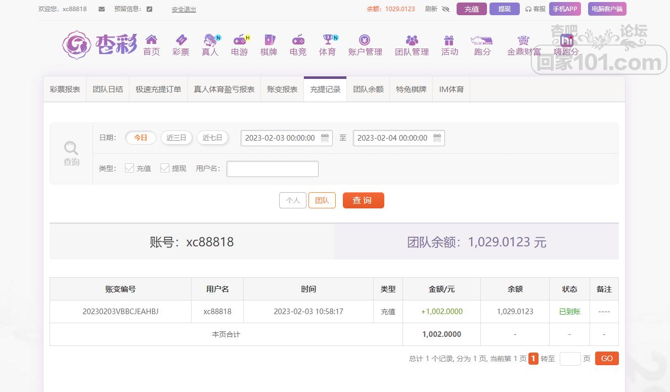Open 电游 gamepad icon
Viewport: 670px width, 392px height.
(240, 40)
